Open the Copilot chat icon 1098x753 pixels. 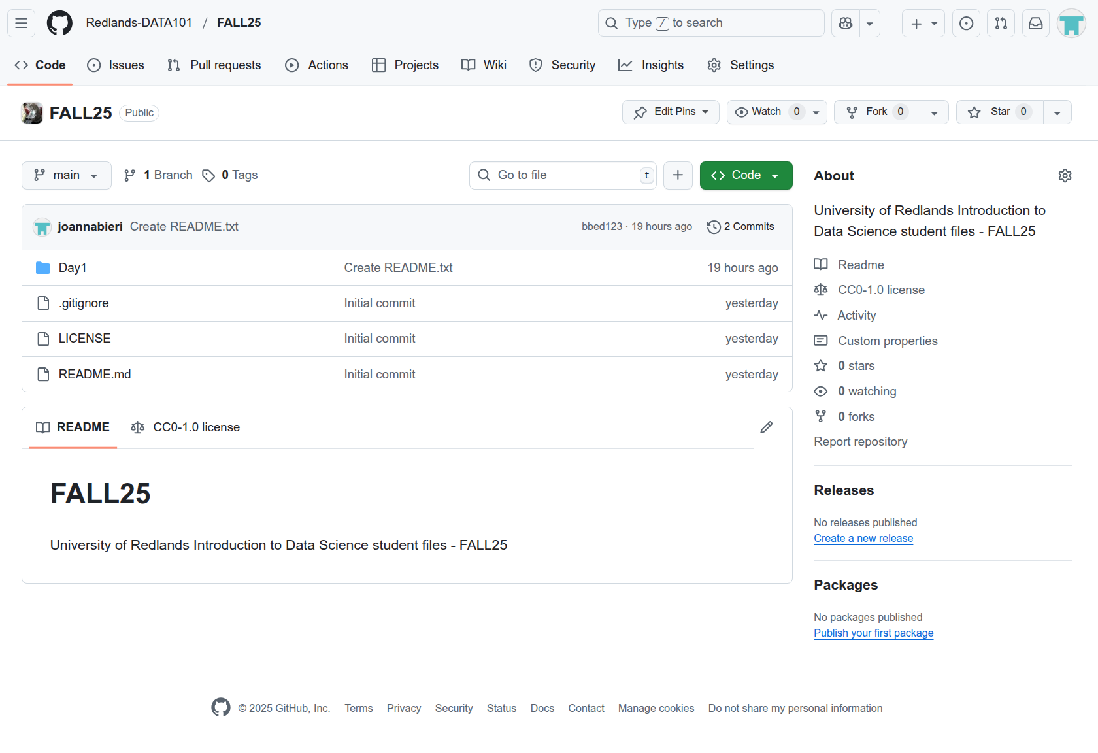846,24
